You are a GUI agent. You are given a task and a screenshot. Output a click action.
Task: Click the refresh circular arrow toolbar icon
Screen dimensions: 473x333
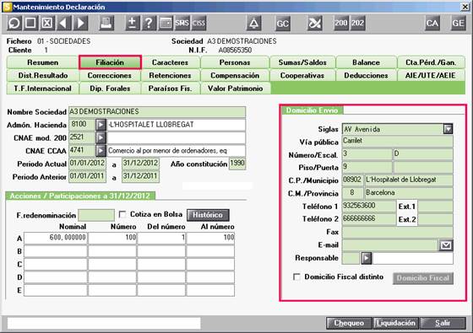(x=14, y=23)
